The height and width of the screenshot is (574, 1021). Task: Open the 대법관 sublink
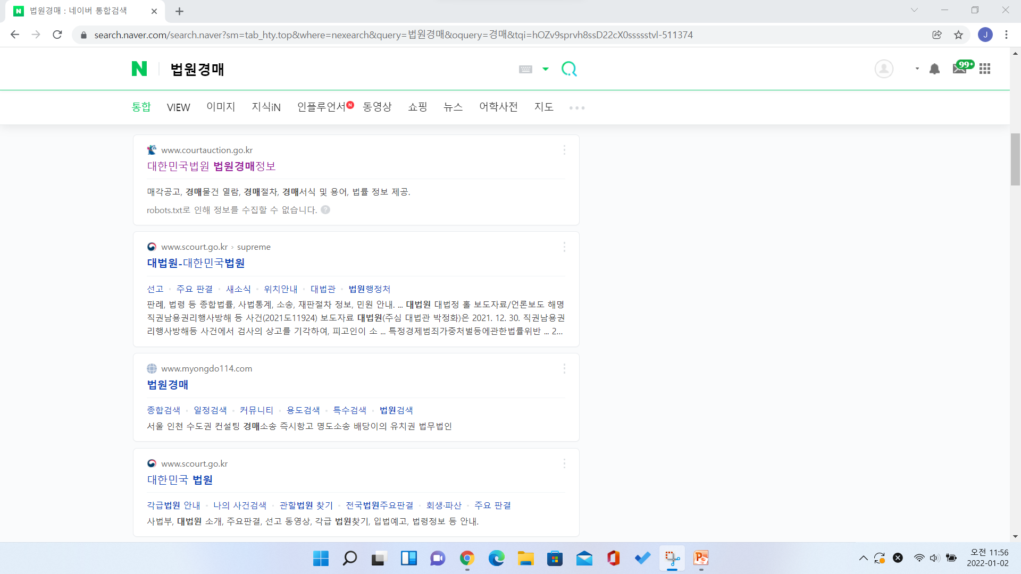323,289
